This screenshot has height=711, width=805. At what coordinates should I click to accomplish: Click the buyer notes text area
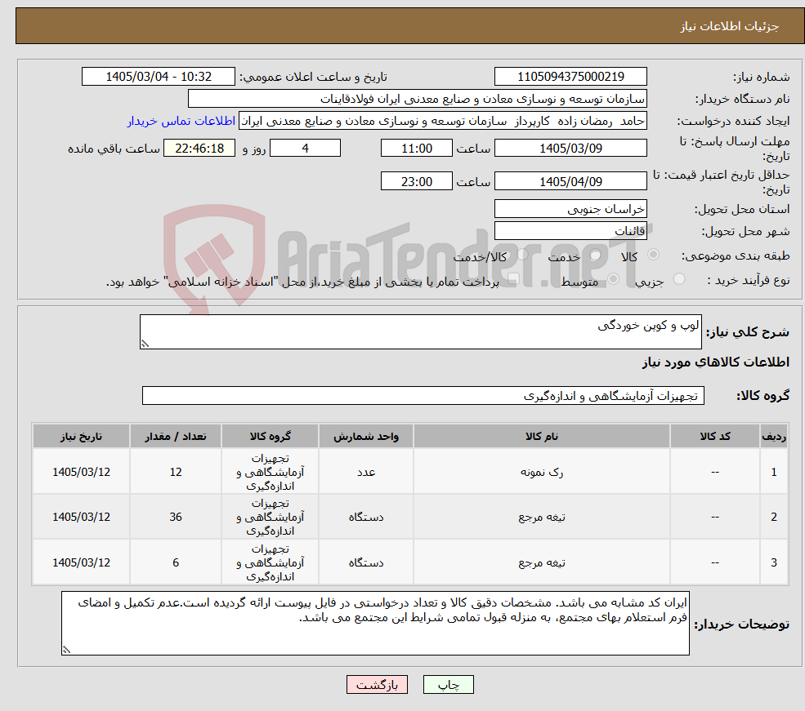[375, 623]
